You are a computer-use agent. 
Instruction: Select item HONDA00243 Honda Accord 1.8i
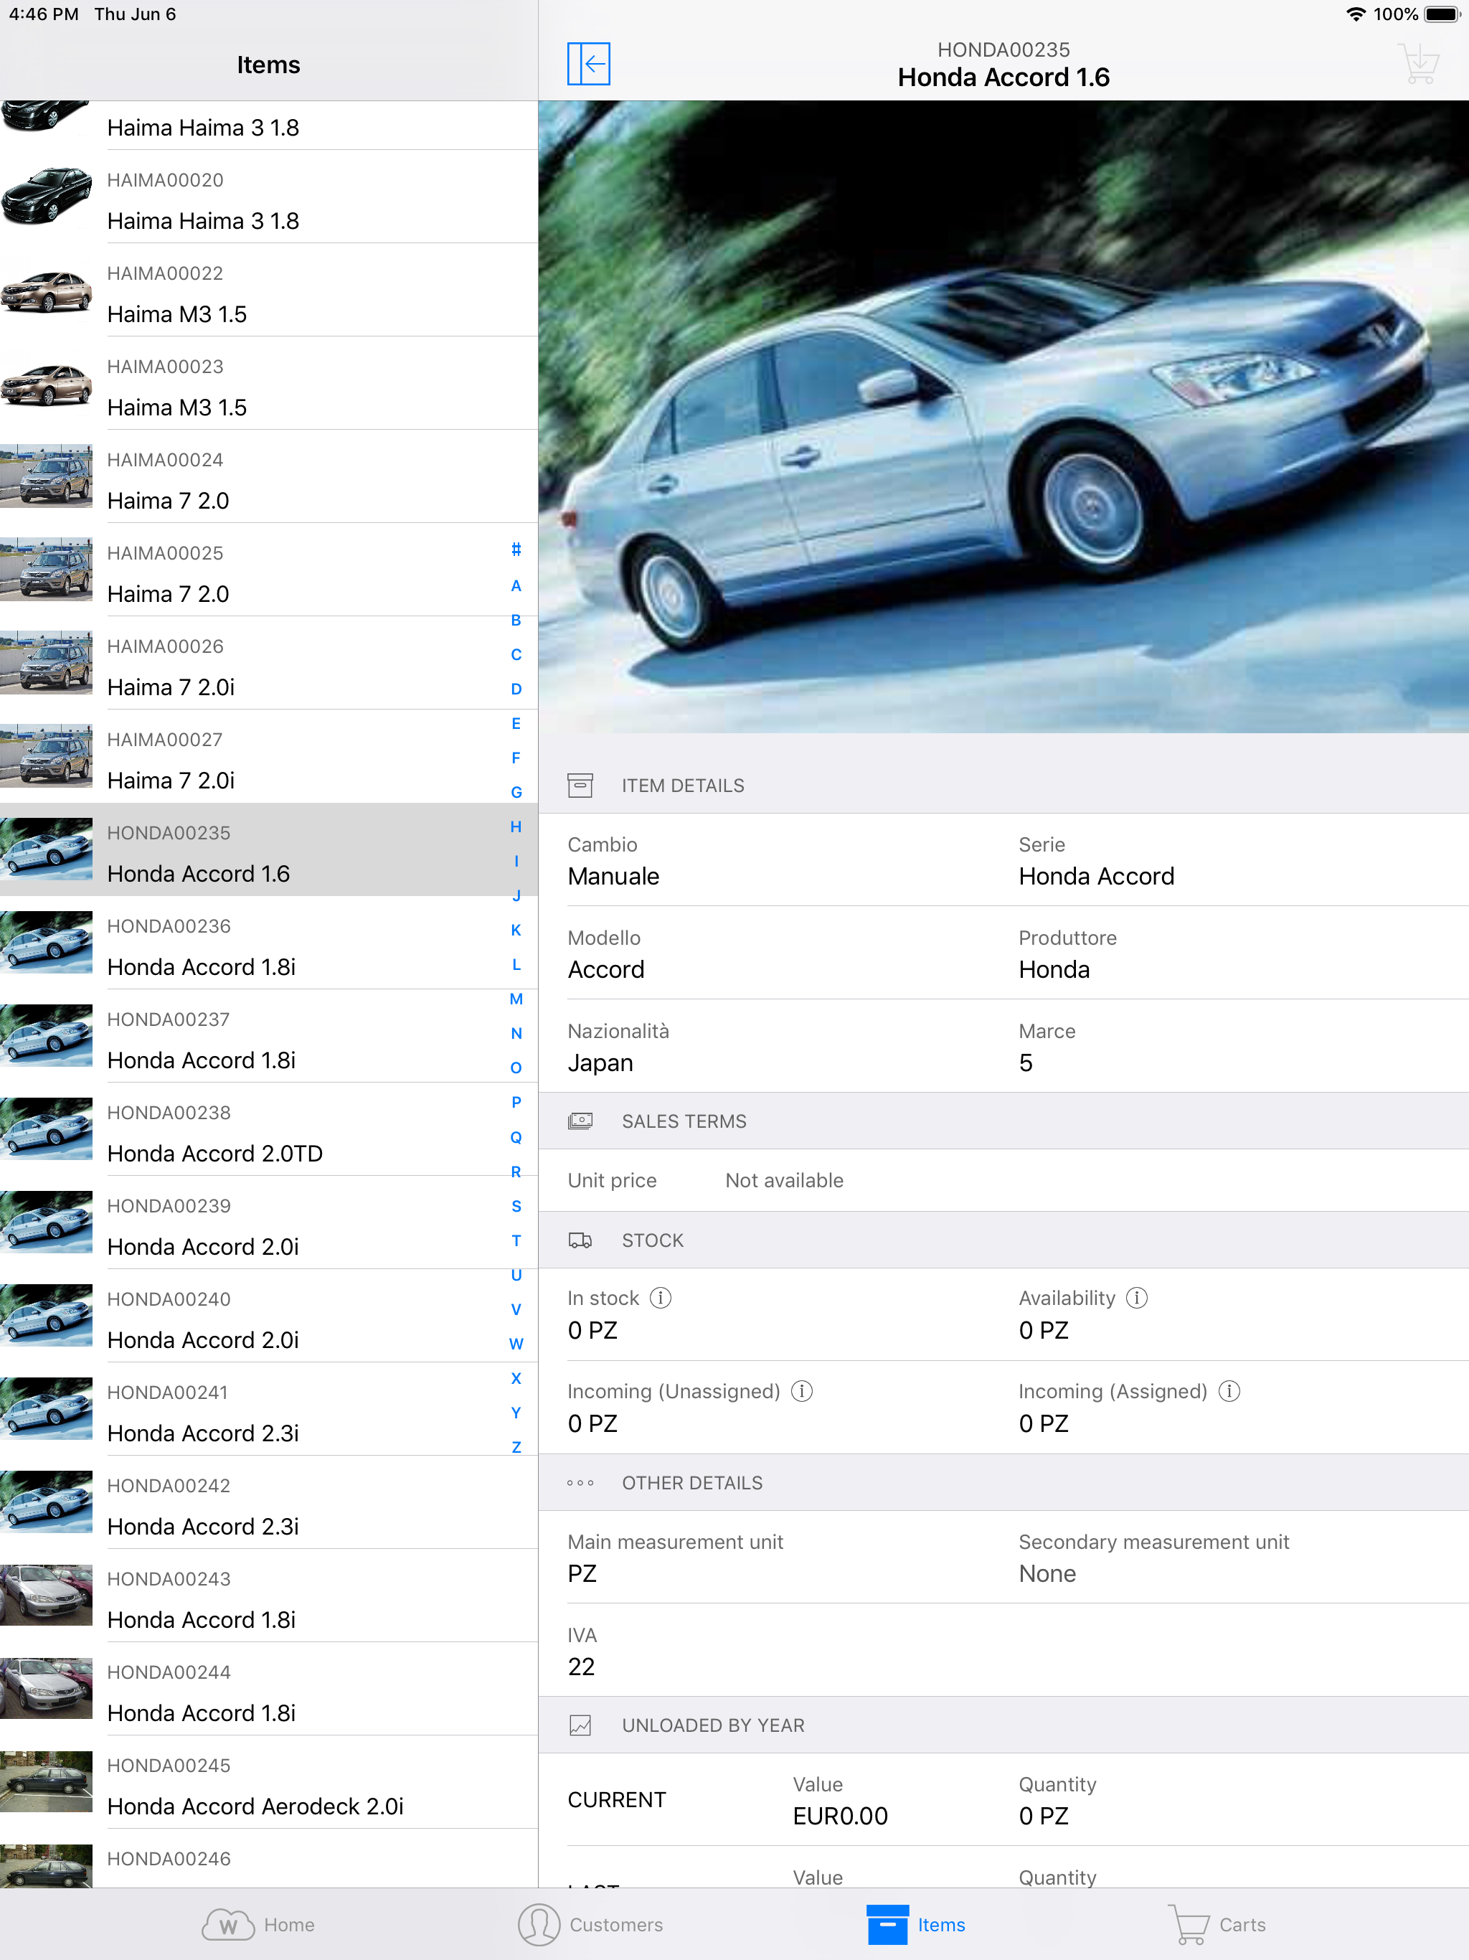[x=268, y=1596]
